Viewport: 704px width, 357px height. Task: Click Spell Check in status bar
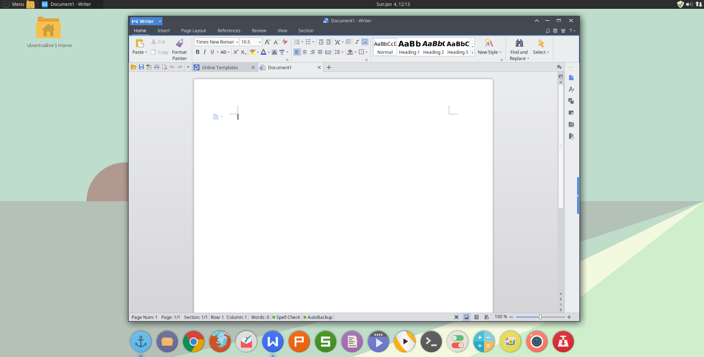[x=286, y=317]
